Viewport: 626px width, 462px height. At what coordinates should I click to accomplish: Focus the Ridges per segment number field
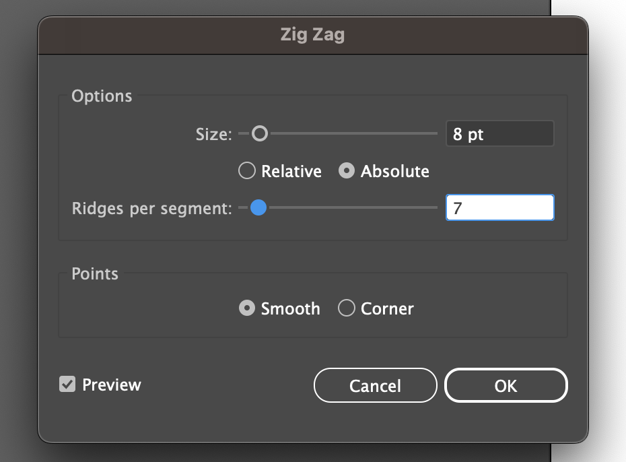pos(499,208)
